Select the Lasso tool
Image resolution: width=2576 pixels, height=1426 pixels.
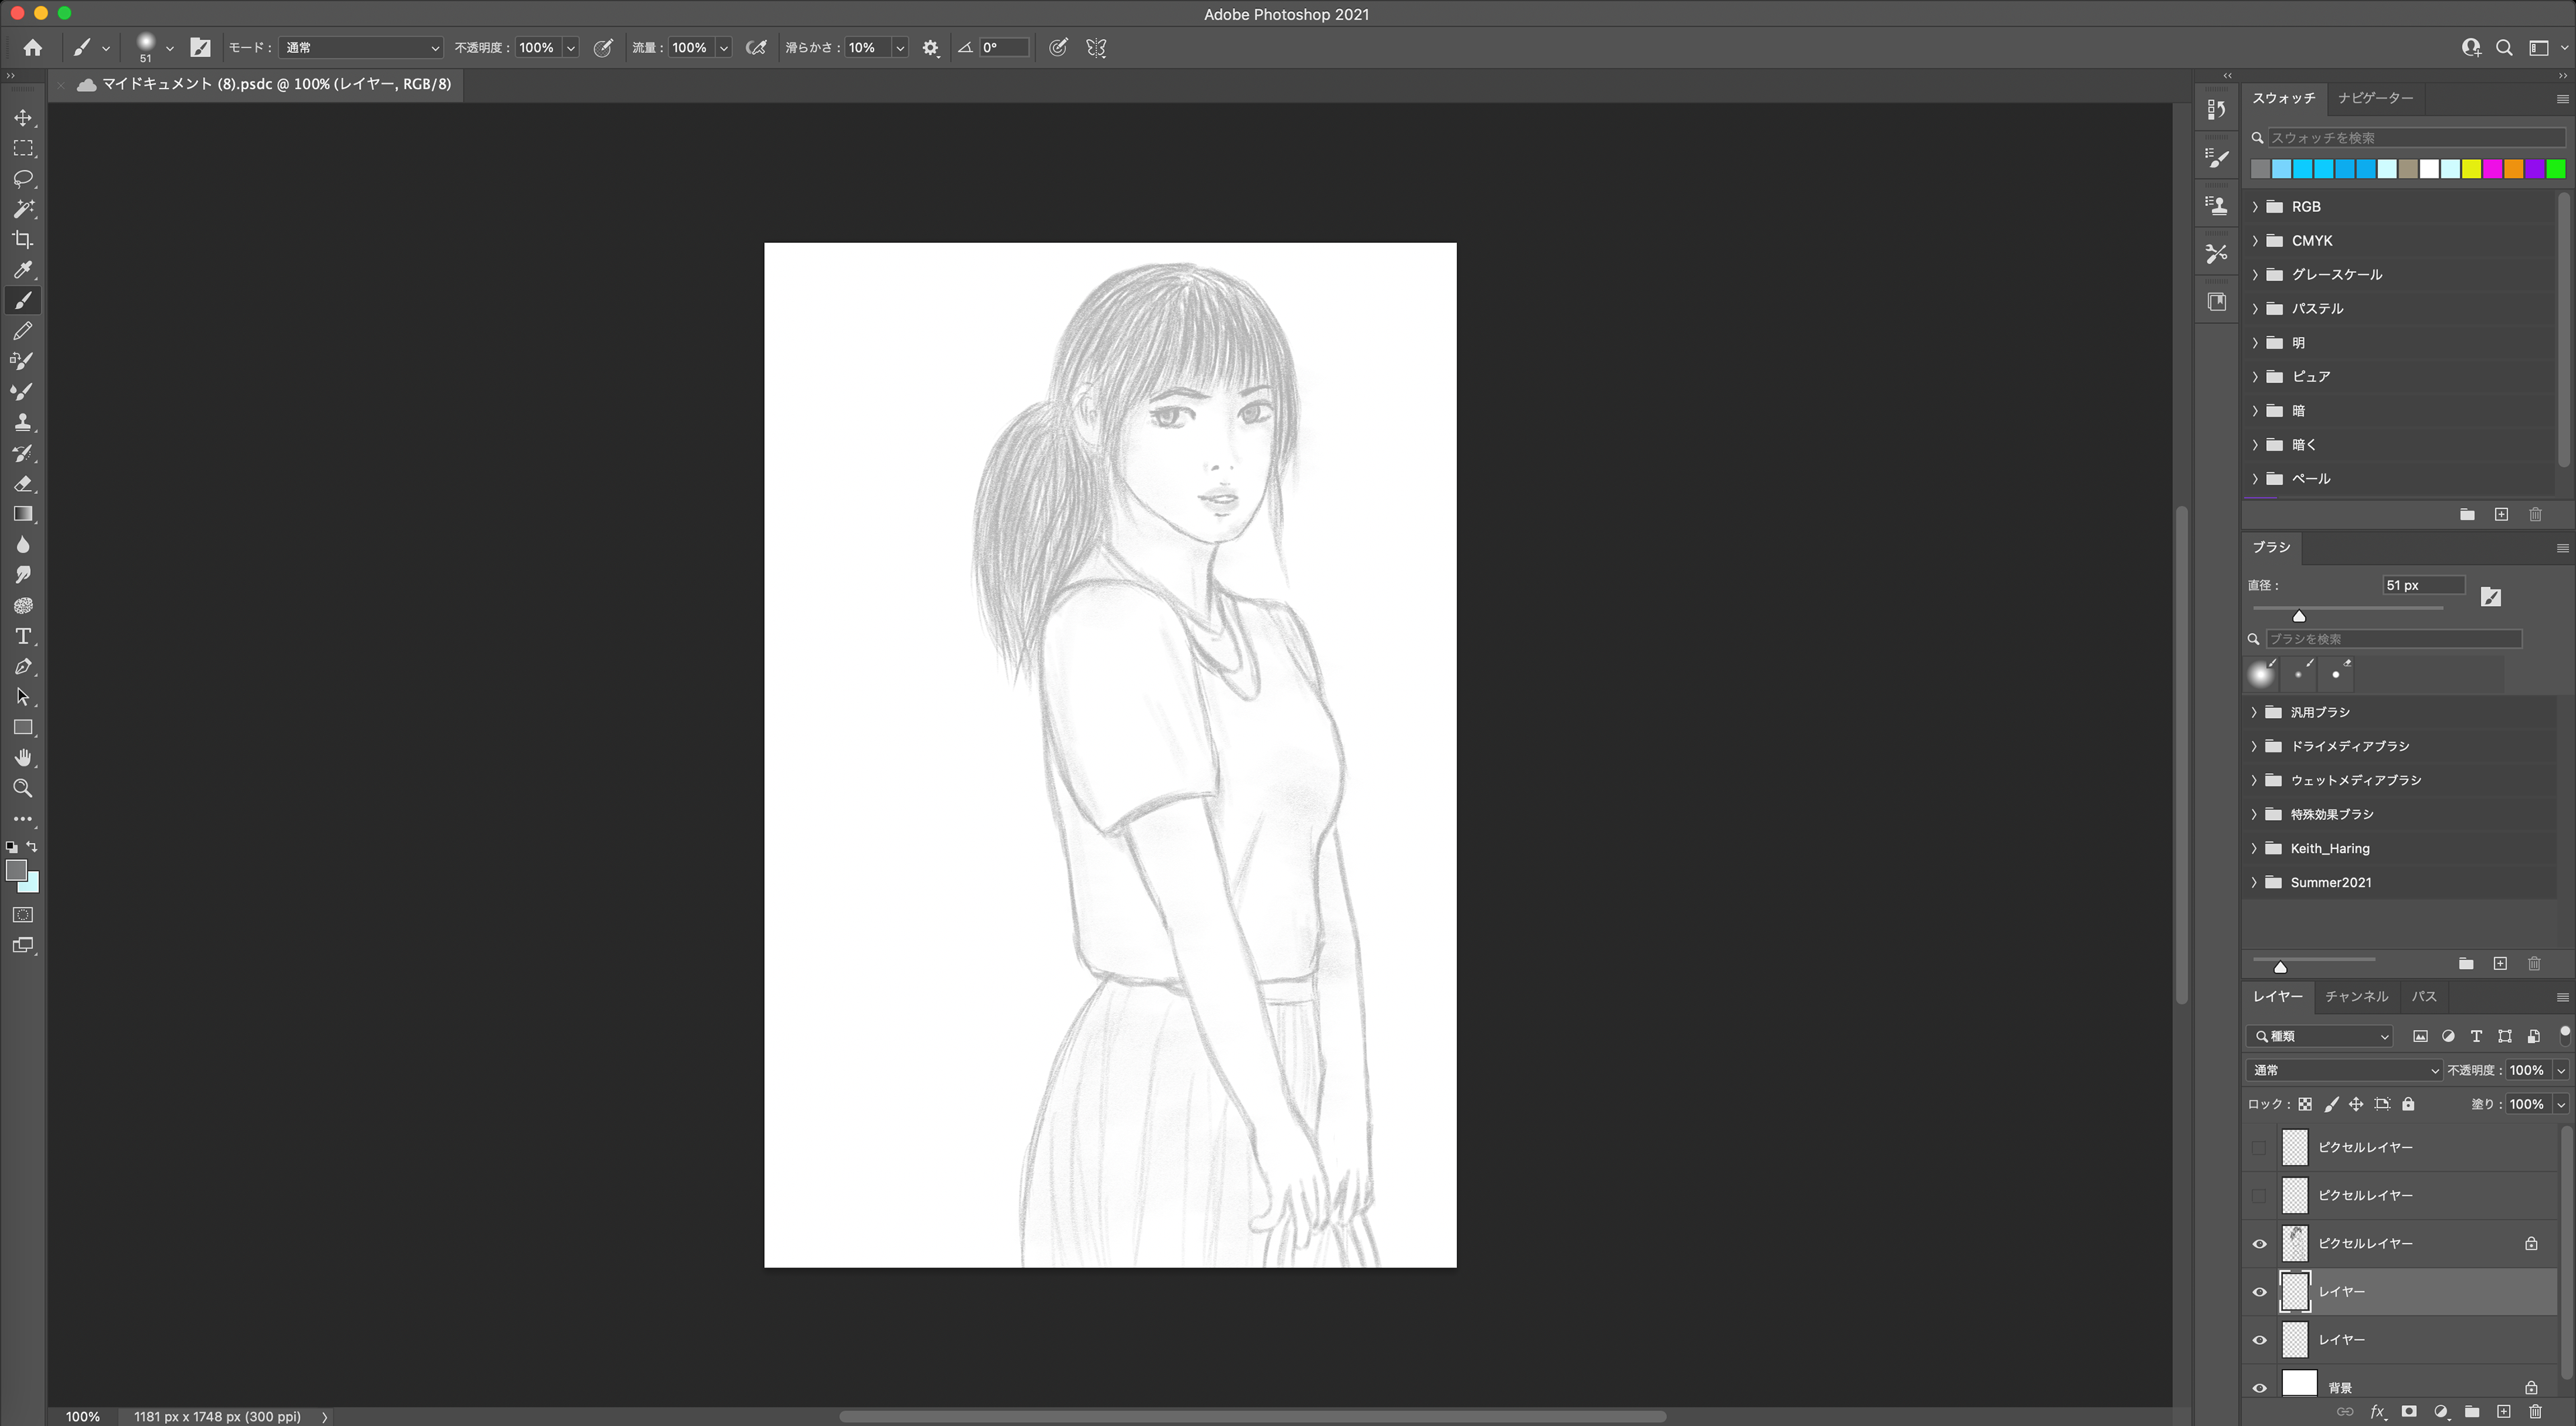pyautogui.click(x=23, y=179)
